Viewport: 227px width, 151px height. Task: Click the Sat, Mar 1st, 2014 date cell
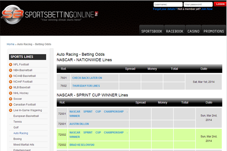pyautogui.click(x=204, y=82)
